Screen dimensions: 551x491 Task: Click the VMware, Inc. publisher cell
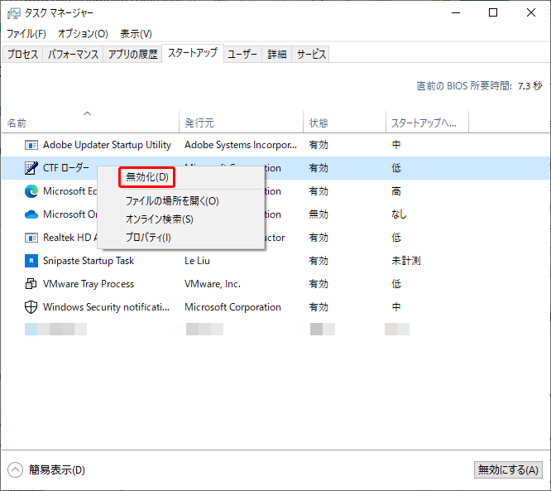213,284
